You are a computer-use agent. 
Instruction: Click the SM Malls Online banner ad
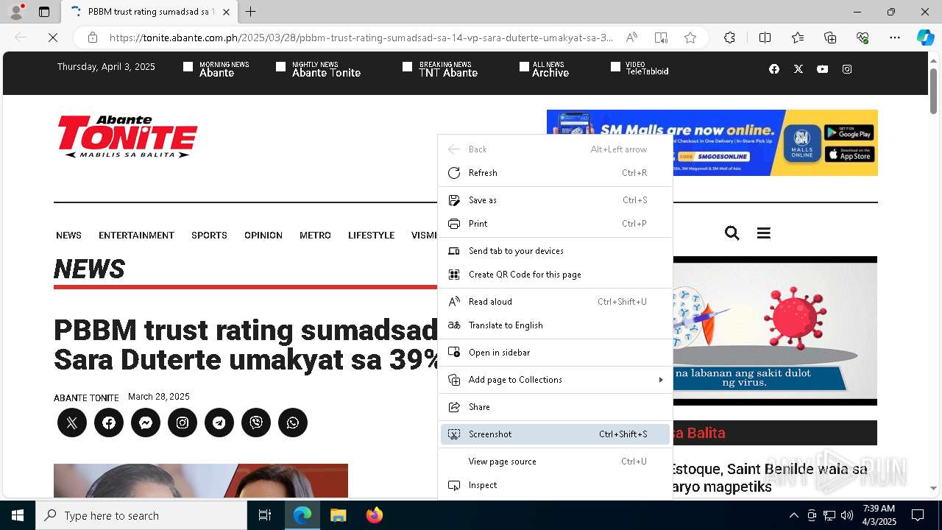click(x=712, y=143)
